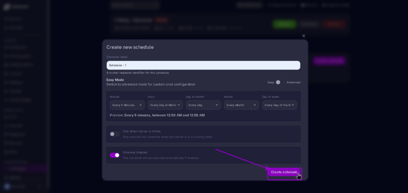Click the 'Schedule Enabled' label text
The width and height of the screenshot is (408, 193).
pyautogui.click(x=135, y=152)
